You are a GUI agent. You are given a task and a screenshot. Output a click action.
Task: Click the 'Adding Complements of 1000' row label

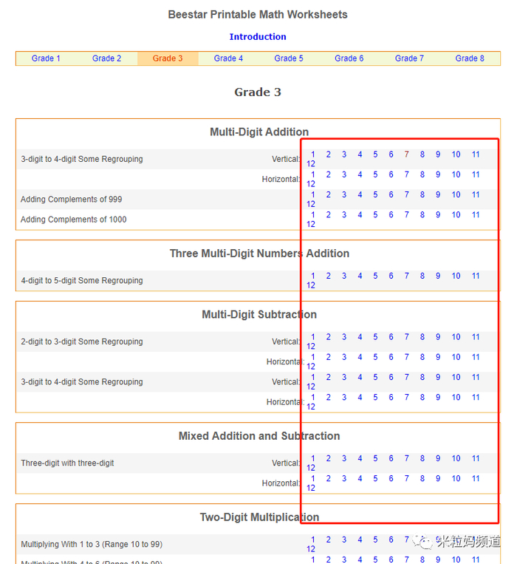pyautogui.click(x=73, y=220)
